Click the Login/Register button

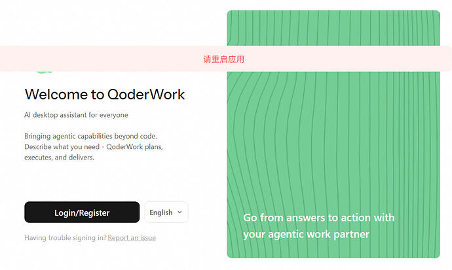pos(82,212)
